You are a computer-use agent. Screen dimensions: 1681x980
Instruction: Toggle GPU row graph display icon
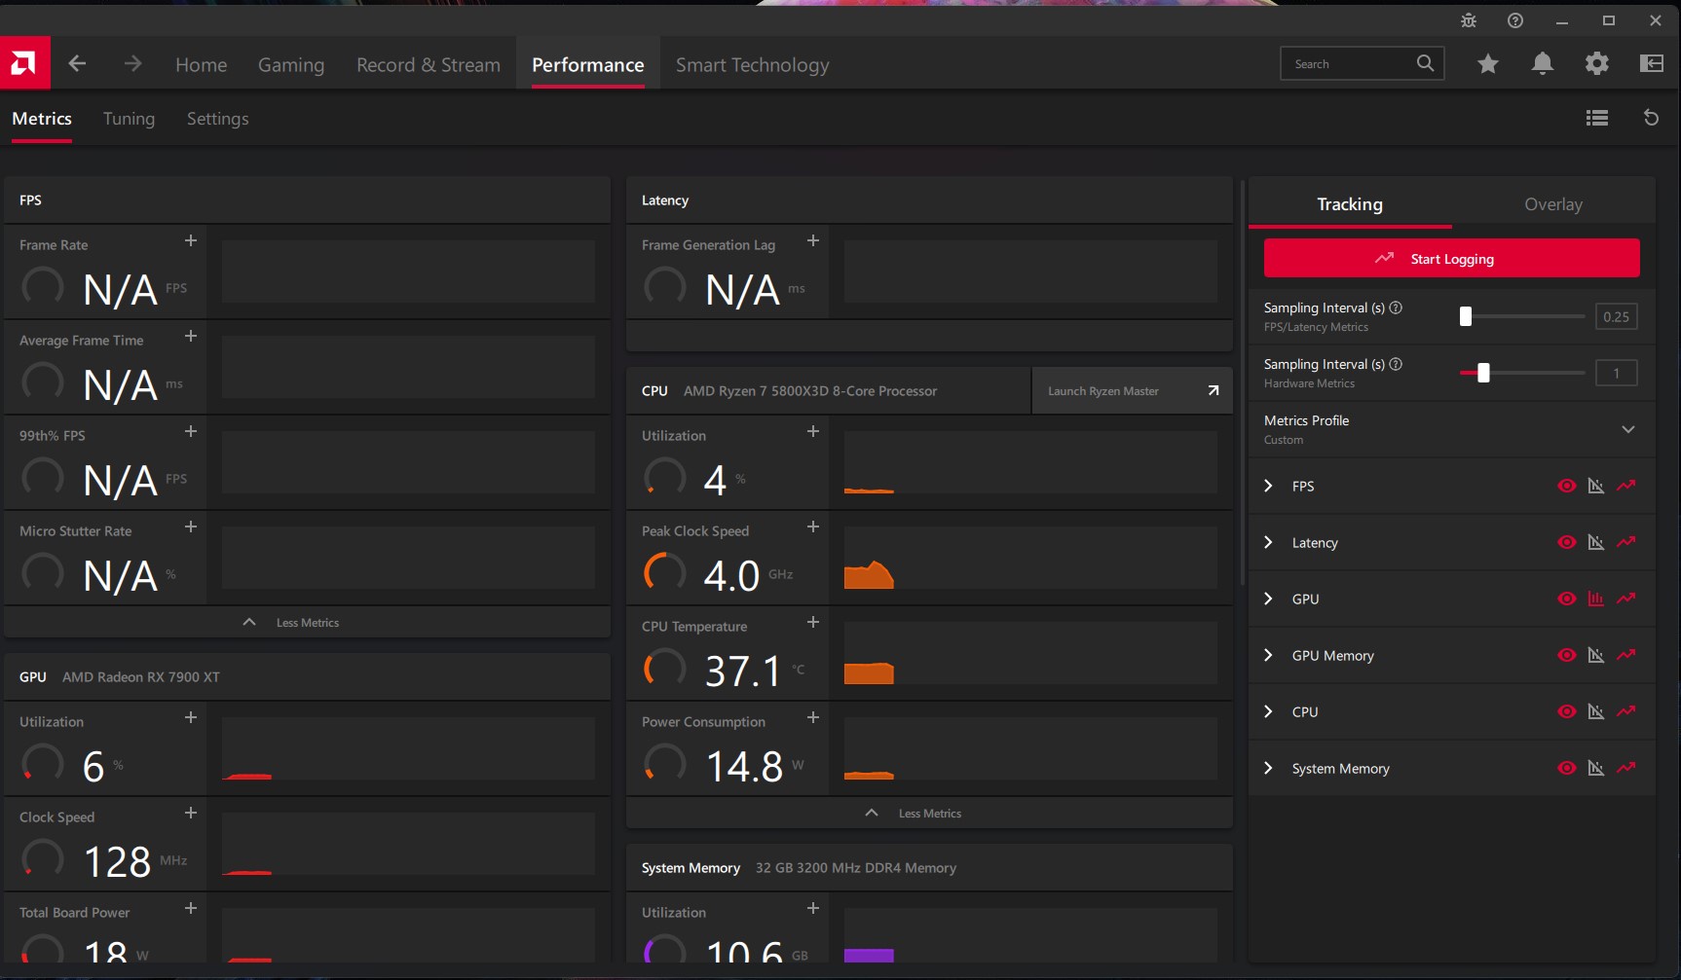point(1595,599)
